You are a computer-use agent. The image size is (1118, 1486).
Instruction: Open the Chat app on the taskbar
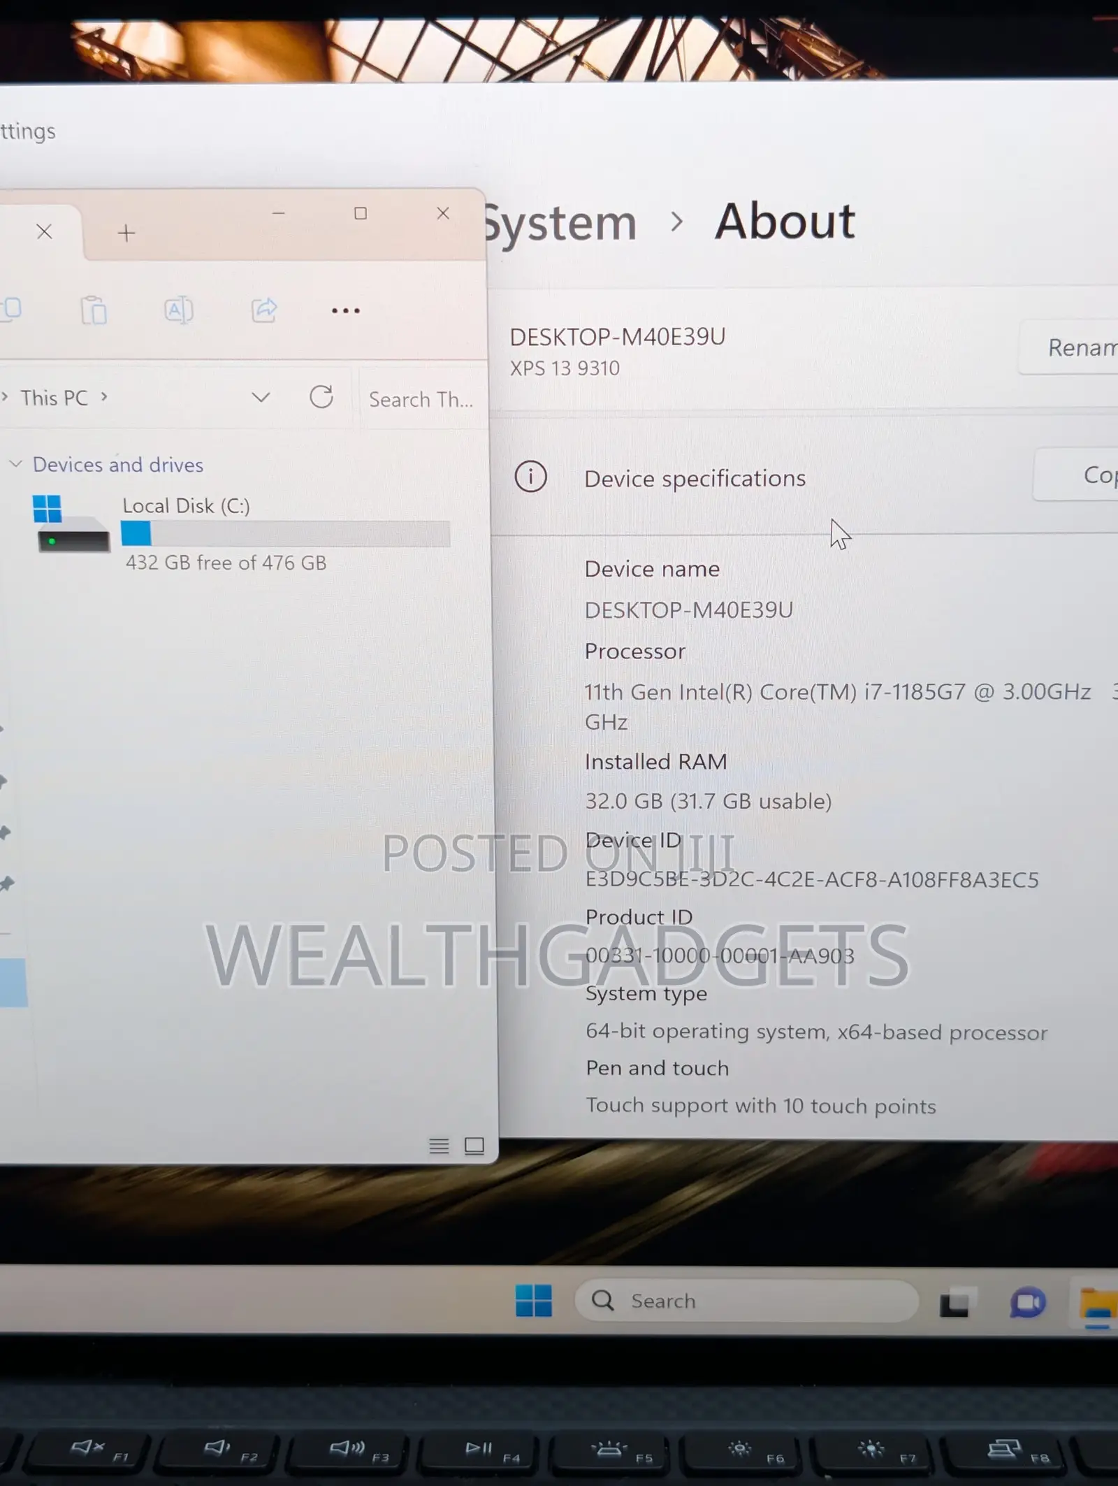pos(1027,1303)
